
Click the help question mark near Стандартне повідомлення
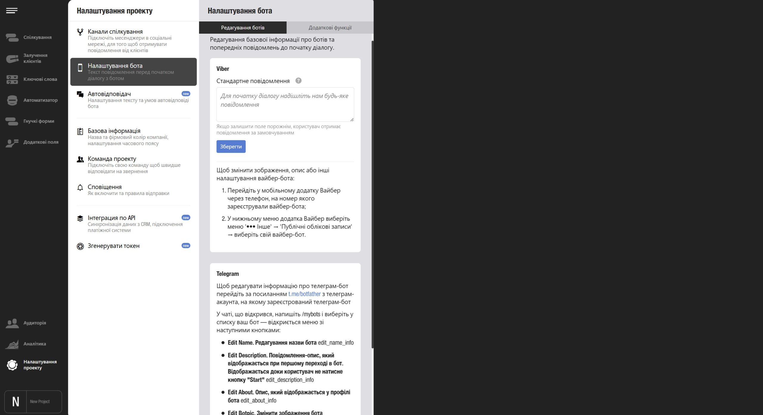click(x=298, y=81)
